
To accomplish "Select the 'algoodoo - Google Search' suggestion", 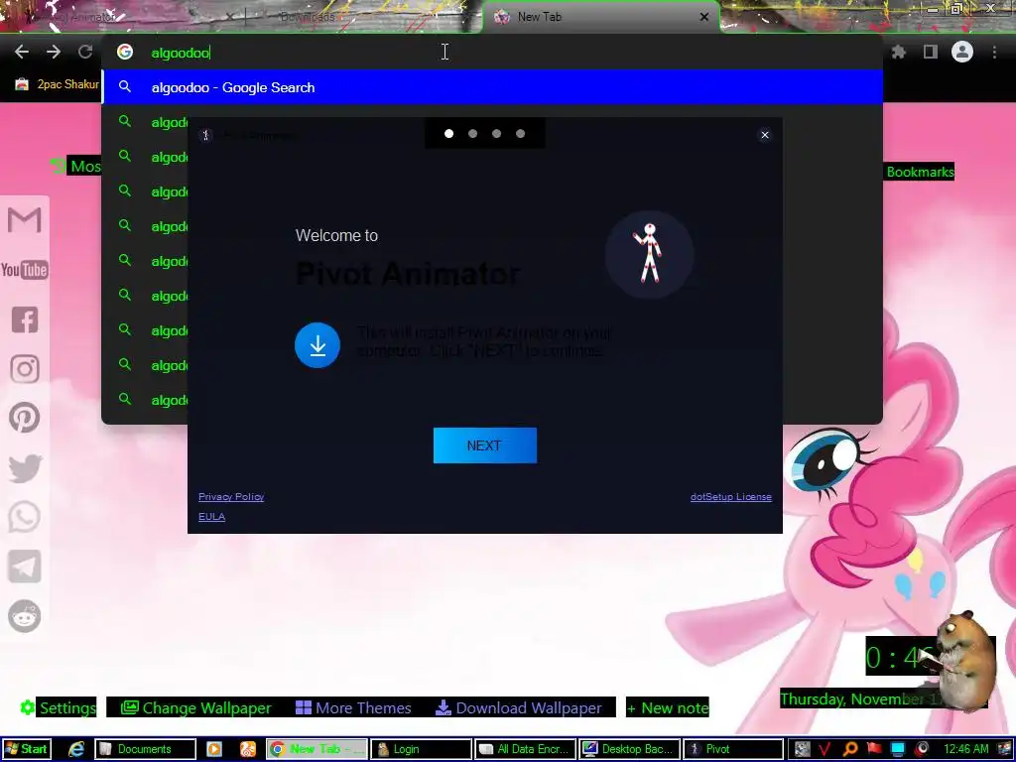I will tap(492, 87).
